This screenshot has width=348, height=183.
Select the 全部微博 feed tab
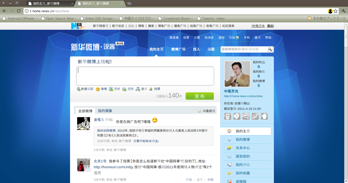coord(85,111)
